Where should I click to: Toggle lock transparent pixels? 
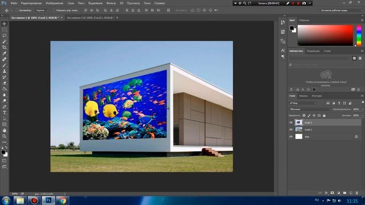click(x=304, y=116)
